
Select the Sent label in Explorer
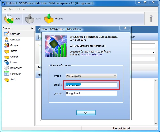tap(13, 79)
